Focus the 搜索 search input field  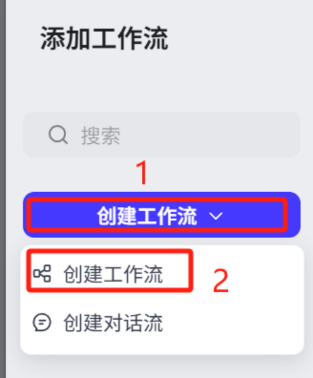[x=162, y=135]
